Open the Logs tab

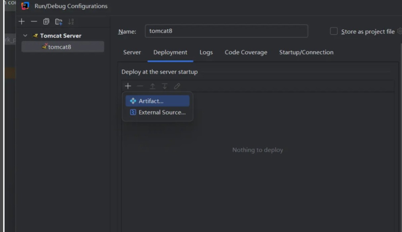(x=206, y=52)
